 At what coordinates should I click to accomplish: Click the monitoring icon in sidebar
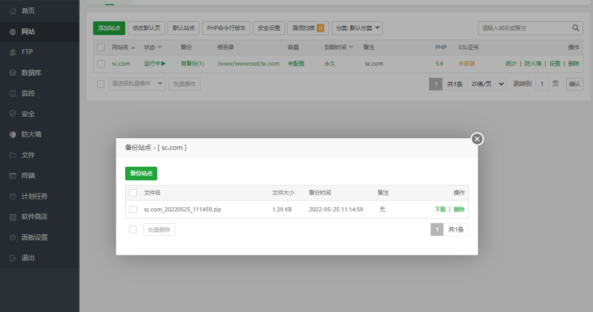13,93
